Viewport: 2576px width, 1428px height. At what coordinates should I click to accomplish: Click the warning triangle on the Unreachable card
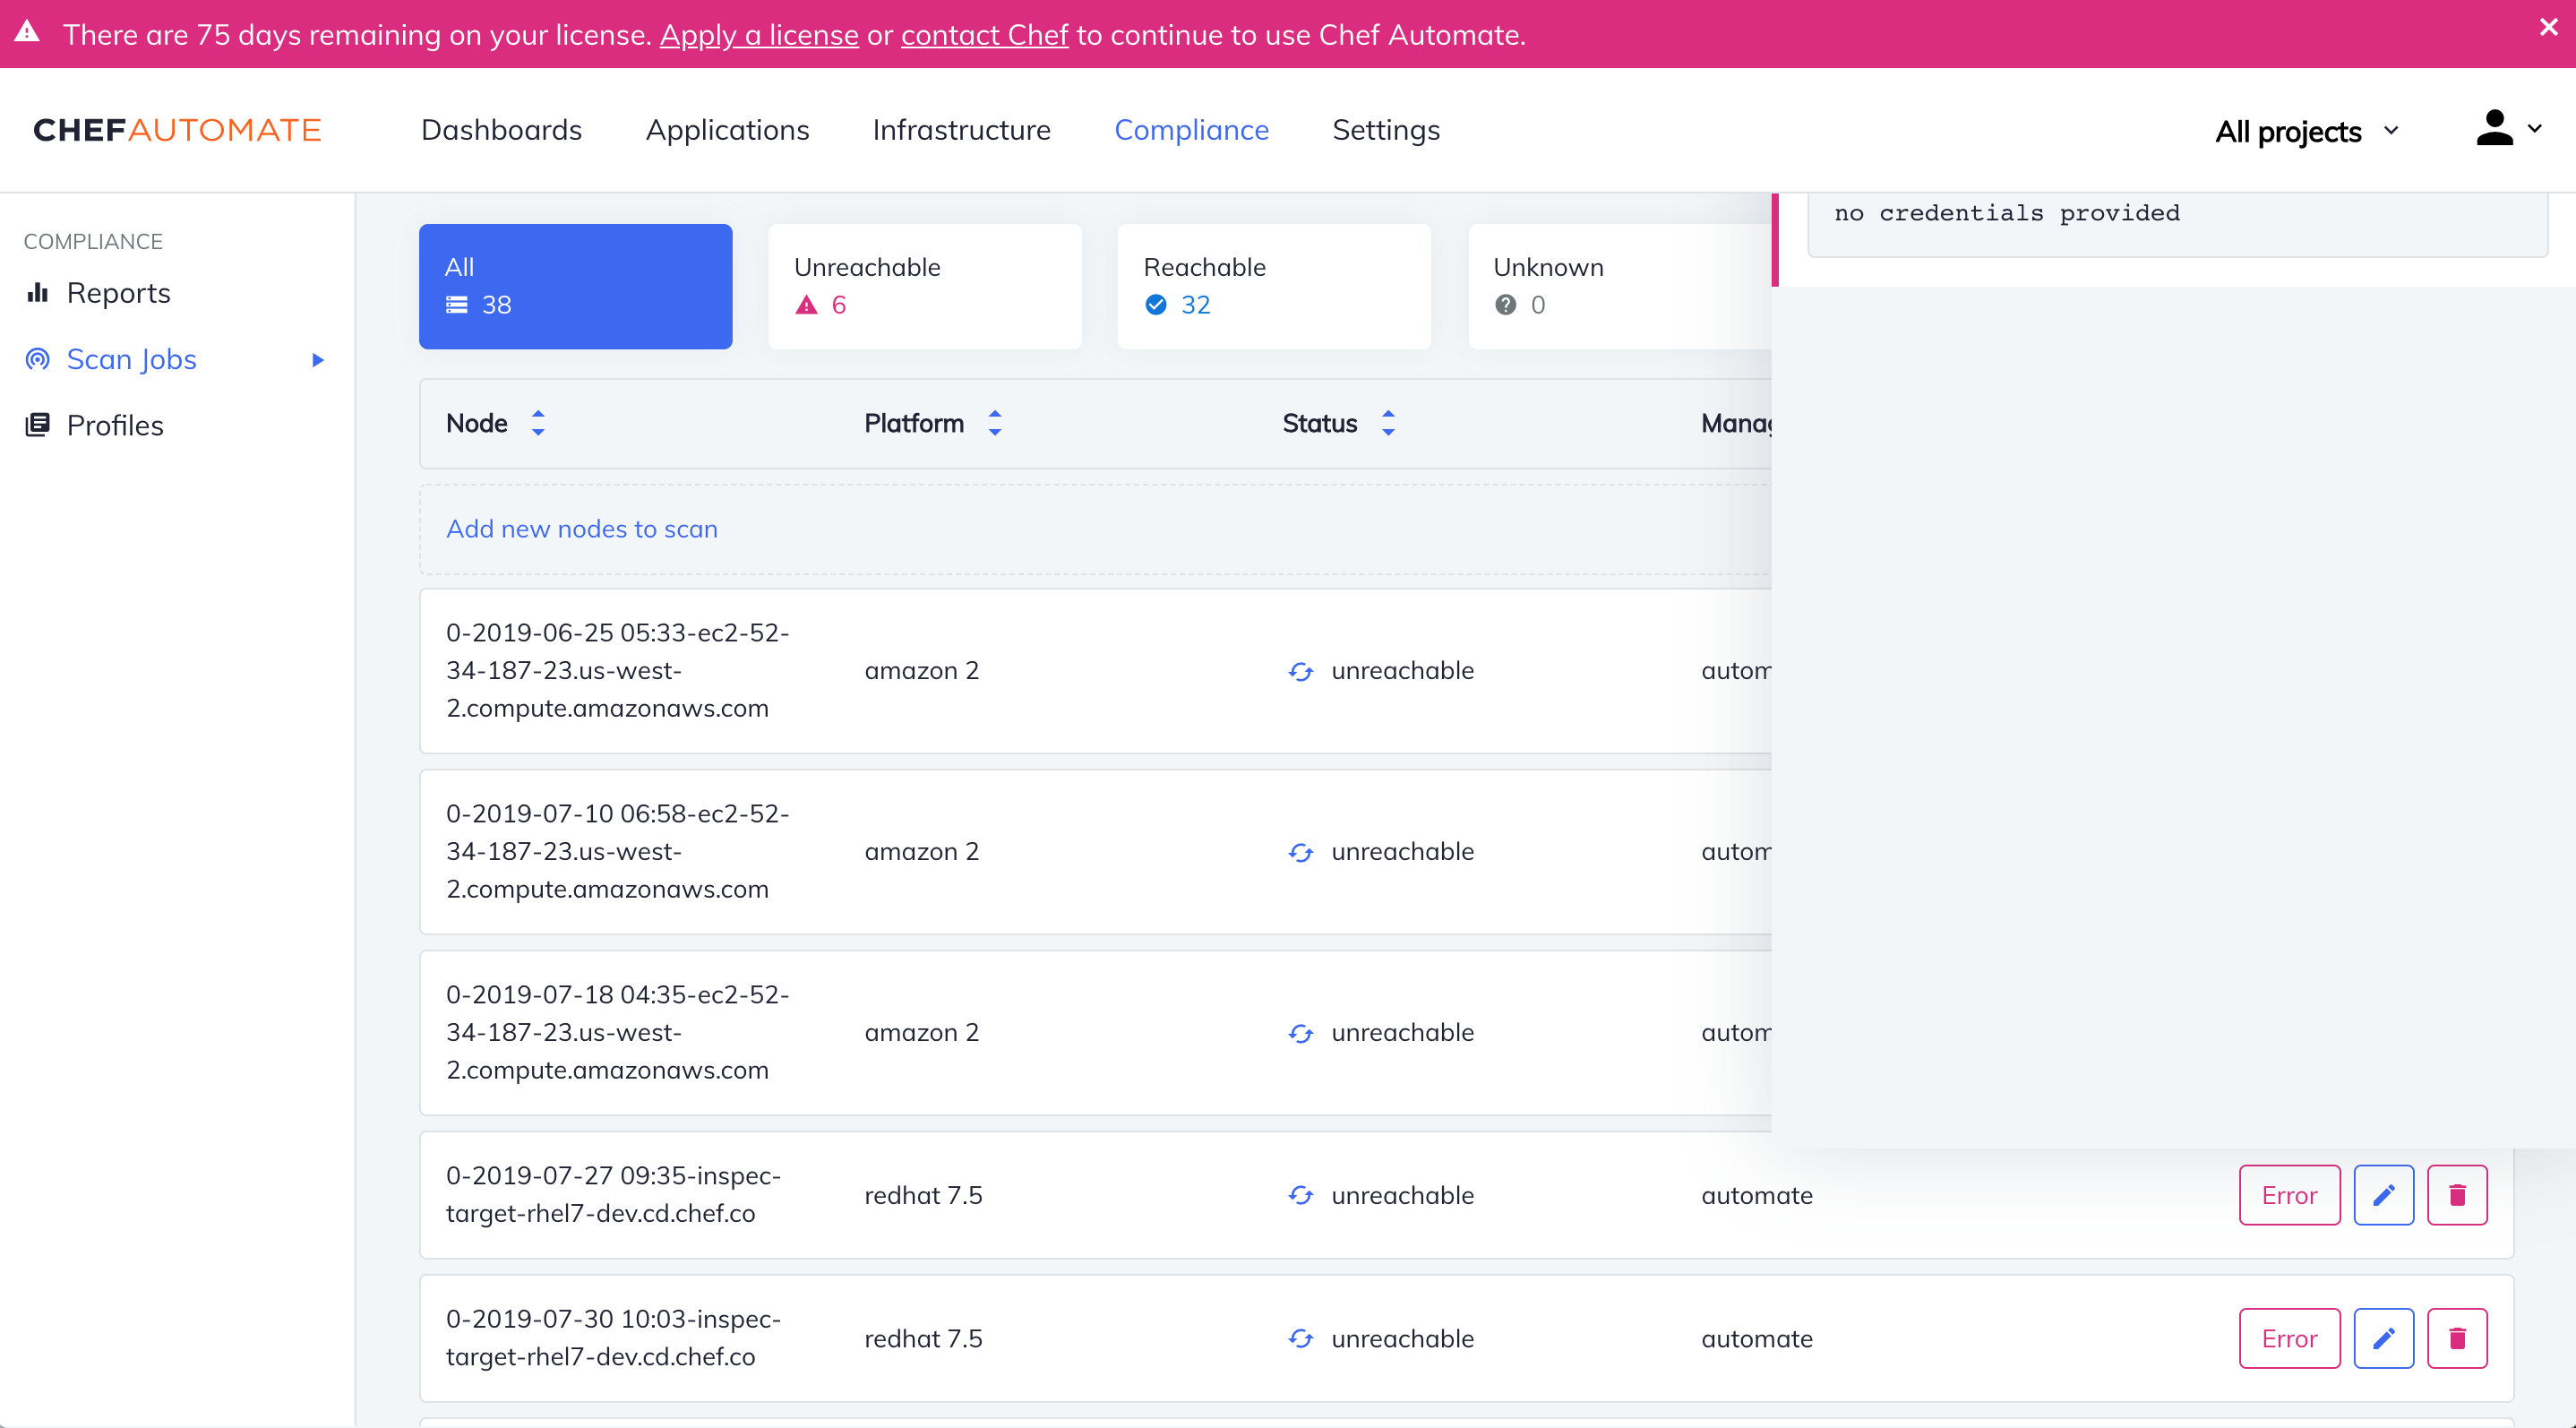click(806, 305)
